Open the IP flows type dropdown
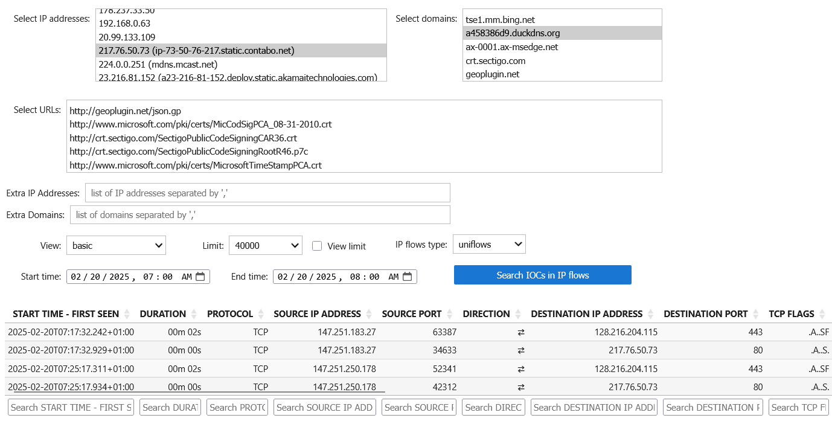Screen dimensions: 832x421 point(489,244)
